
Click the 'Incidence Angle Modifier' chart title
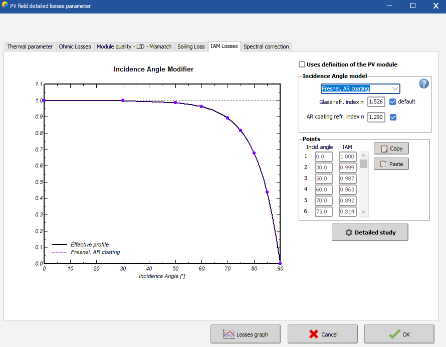(154, 69)
